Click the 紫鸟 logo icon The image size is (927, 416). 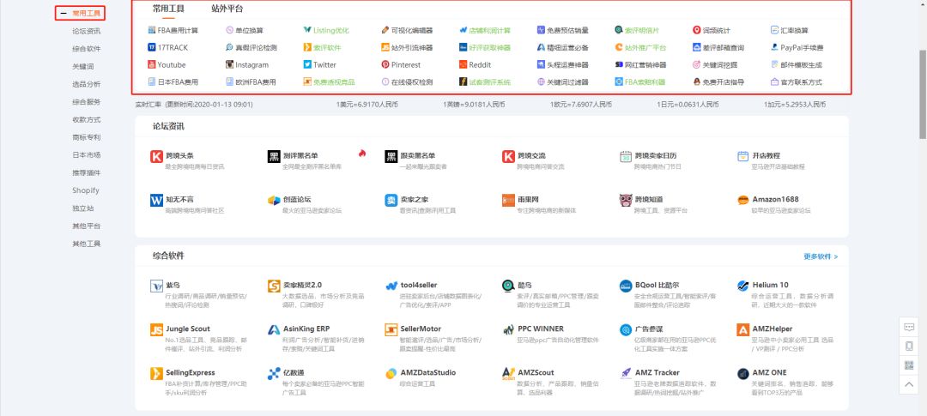click(x=156, y=286)
